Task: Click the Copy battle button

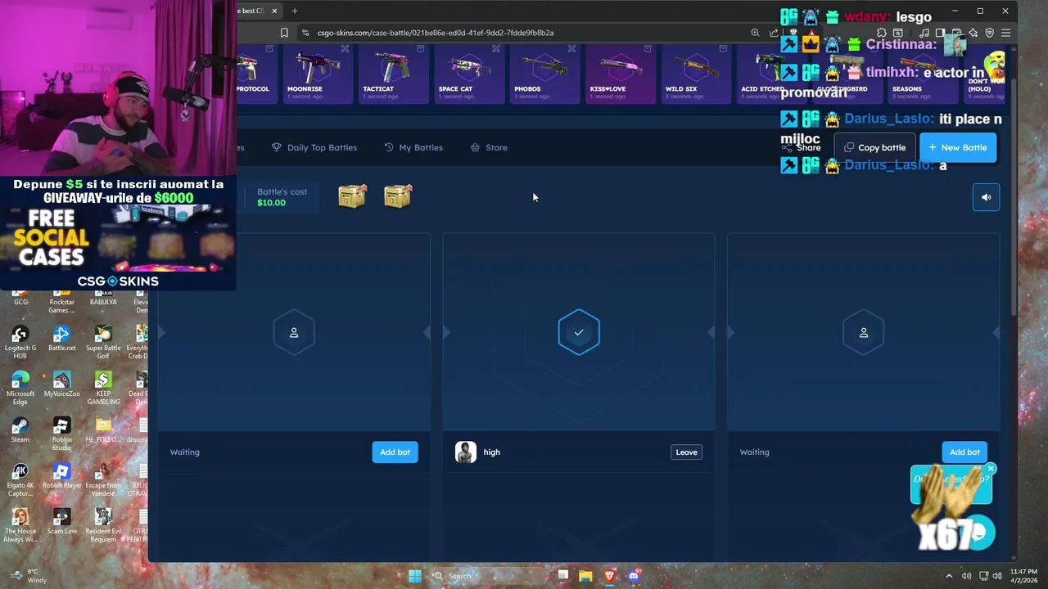Action: [874, 147]
